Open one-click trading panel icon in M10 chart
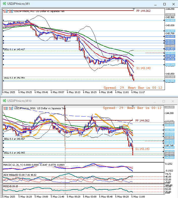The height and width of the screenshot is (198, 178). (6, 108)
